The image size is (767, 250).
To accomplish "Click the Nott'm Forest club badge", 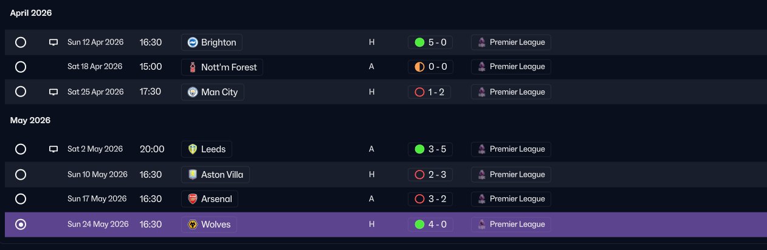I will pos(193,67).
